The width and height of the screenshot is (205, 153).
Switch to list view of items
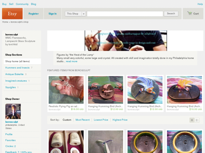pos(197,120)
